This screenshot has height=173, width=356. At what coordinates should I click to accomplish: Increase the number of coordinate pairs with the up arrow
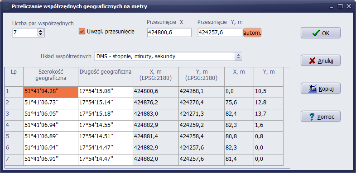click(x=40, y=31)
